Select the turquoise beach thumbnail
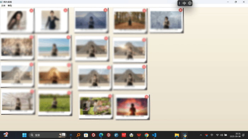Image resolution: width=248 pixels, height=139 pixels. coord(54,47)
